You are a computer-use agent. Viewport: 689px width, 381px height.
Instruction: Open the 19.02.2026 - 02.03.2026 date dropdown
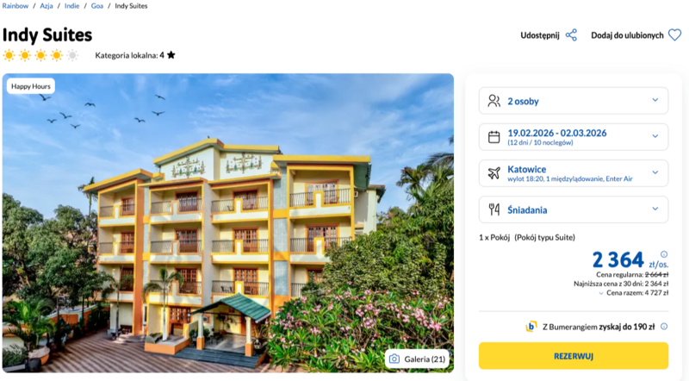(655, 137)
